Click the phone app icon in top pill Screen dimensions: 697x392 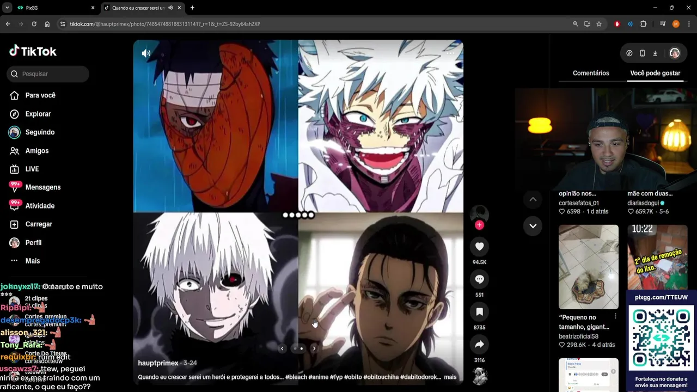(x=643, y=53)
